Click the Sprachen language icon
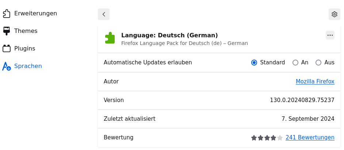 tap(7, 66)
